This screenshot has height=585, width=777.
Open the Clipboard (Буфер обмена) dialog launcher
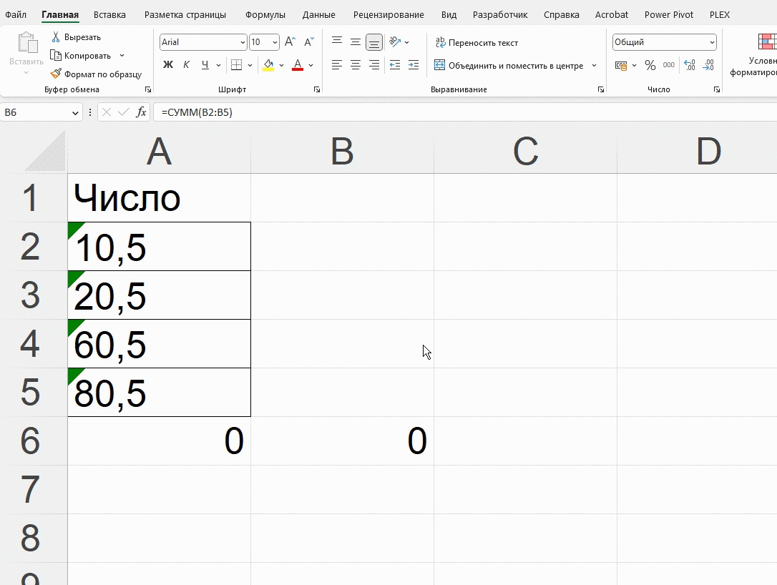pyautogui.click(x=147, y=89)
